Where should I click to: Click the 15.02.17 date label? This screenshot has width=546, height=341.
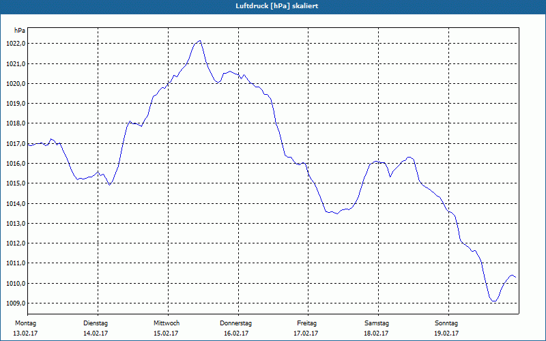pyautogui.click(x=166, y=333)
